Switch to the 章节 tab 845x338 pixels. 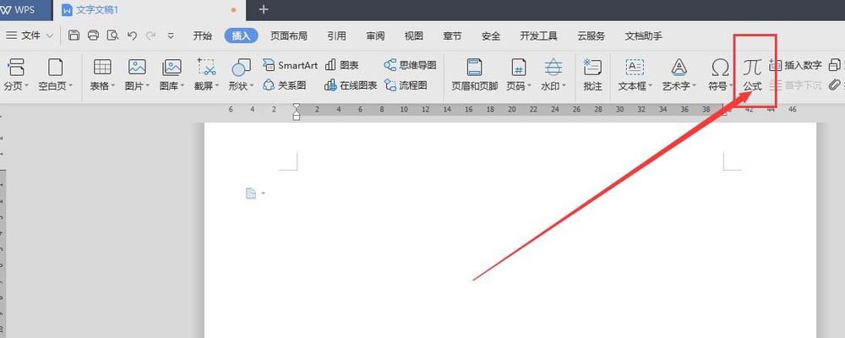click(x=452, y=36)
